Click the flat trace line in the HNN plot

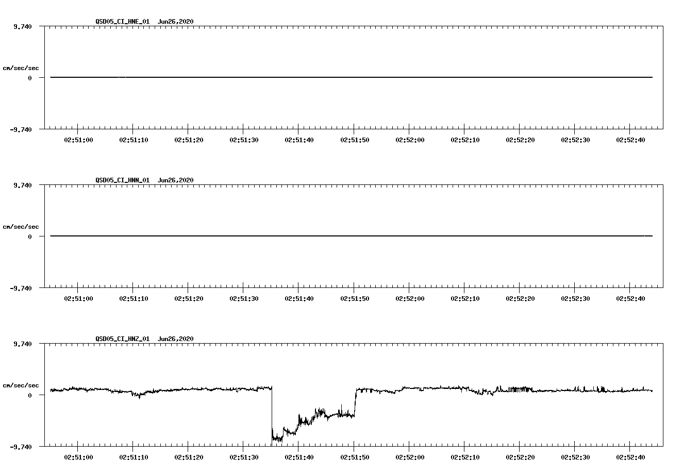(x=351, y=236)
